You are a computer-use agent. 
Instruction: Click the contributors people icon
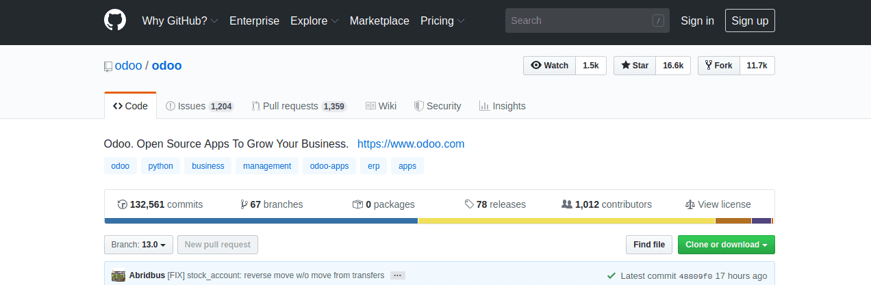[567, 204]
